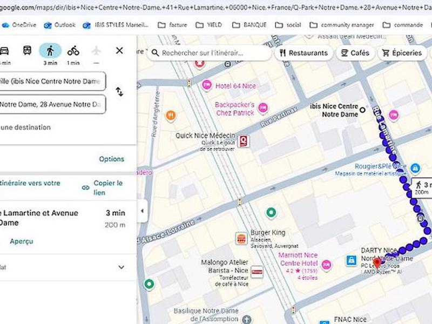Click the Backpacker's Chez Patrick hotel pin
432x324 pixels.
pos(263,107)
